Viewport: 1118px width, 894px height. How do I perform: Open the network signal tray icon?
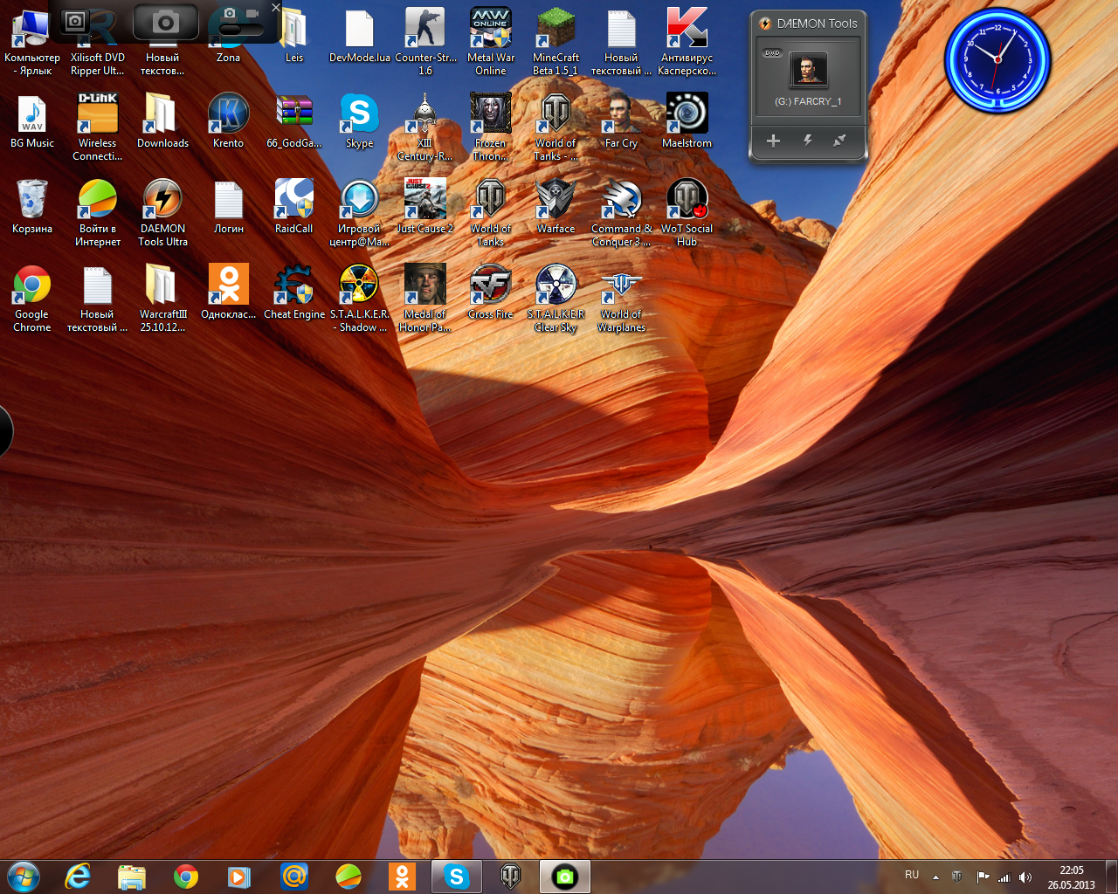pyautogui.click(x=1004, y=877)
